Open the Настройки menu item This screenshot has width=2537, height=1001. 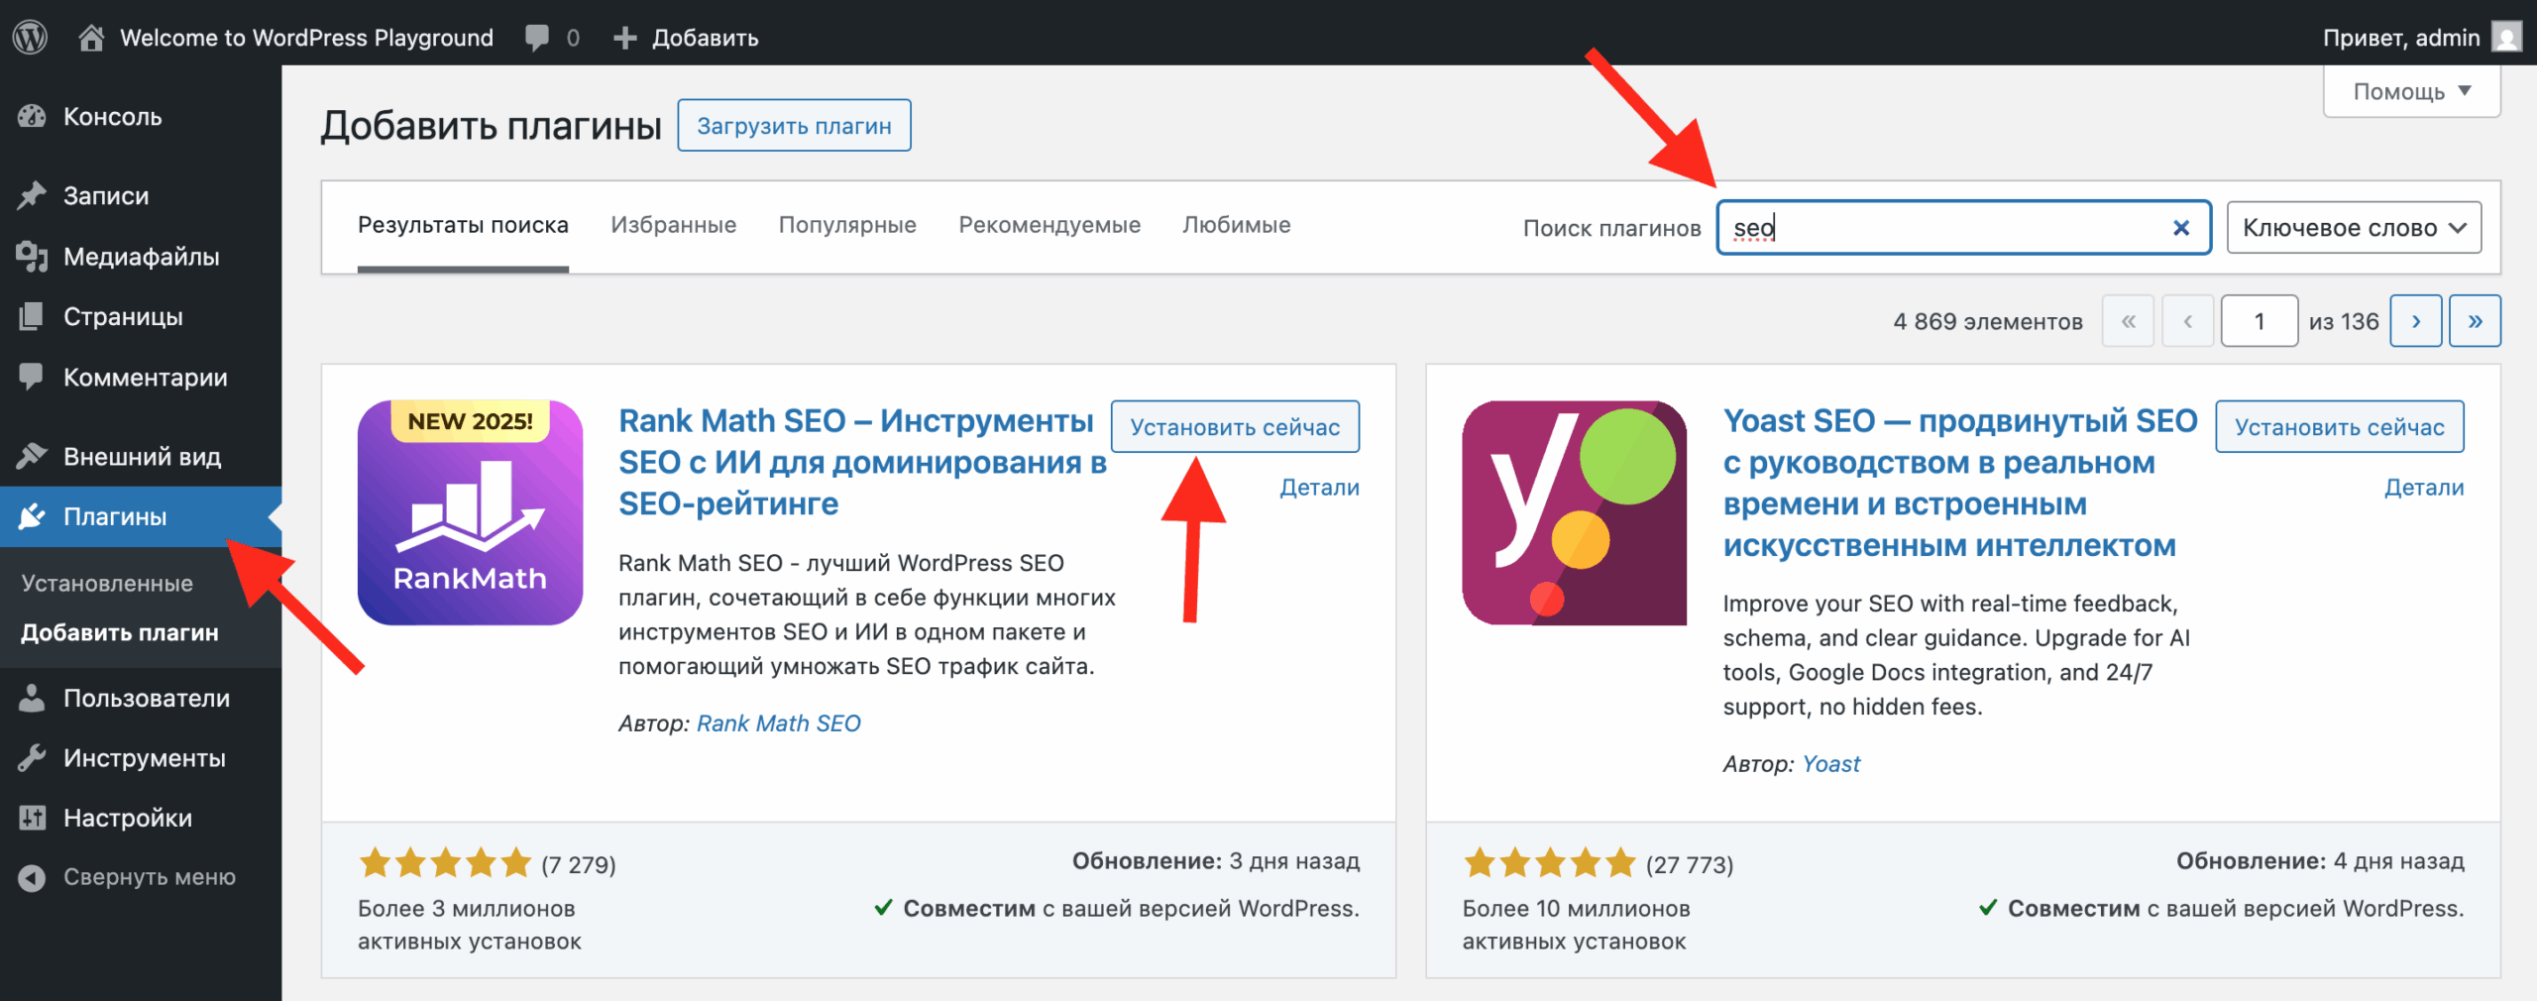(x=141, y=818)
